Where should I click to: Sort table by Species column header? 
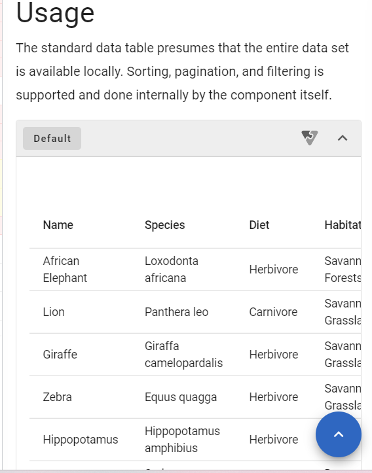[x=165, y=225]
